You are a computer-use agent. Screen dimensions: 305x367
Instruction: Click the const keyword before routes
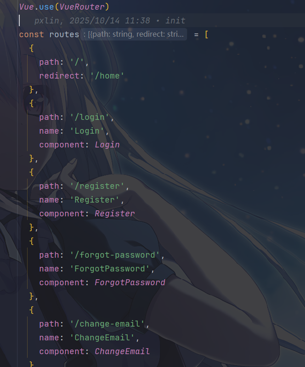click(32, 34)
